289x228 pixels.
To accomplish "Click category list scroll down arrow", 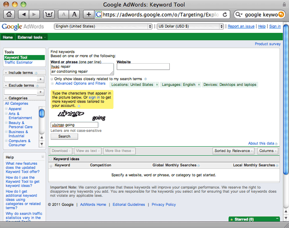I will coord(42,144).
